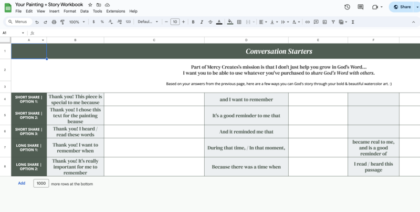This screenshot has height=212, width=420.
Task: Open version history clock icon
Action: (347, 7)
